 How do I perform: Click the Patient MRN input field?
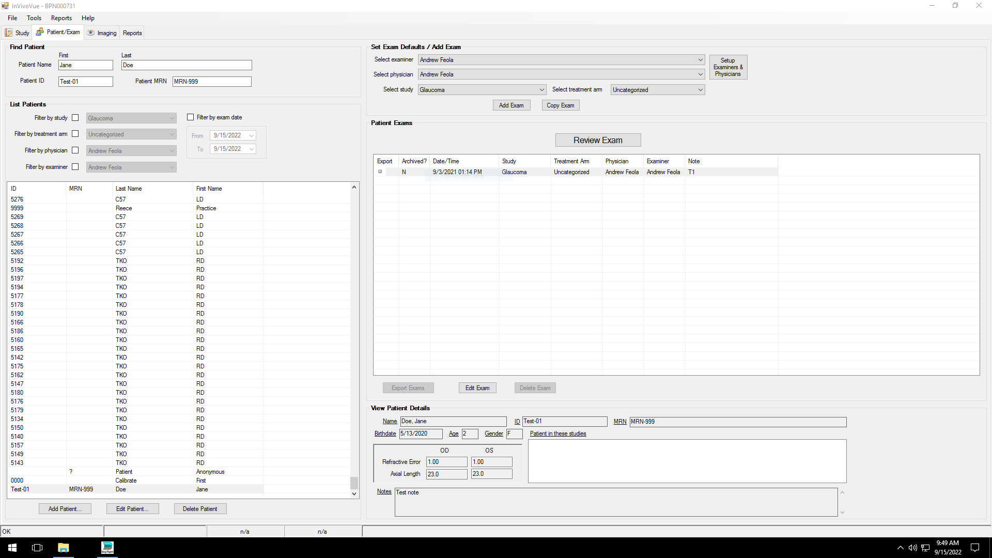coord(212,82)
